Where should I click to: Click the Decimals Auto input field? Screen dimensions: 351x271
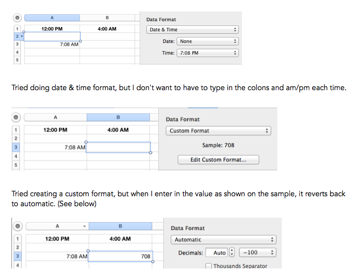(x=217, y=253)
